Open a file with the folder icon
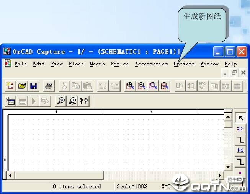 pyautogui.click(x=22, y=86)
